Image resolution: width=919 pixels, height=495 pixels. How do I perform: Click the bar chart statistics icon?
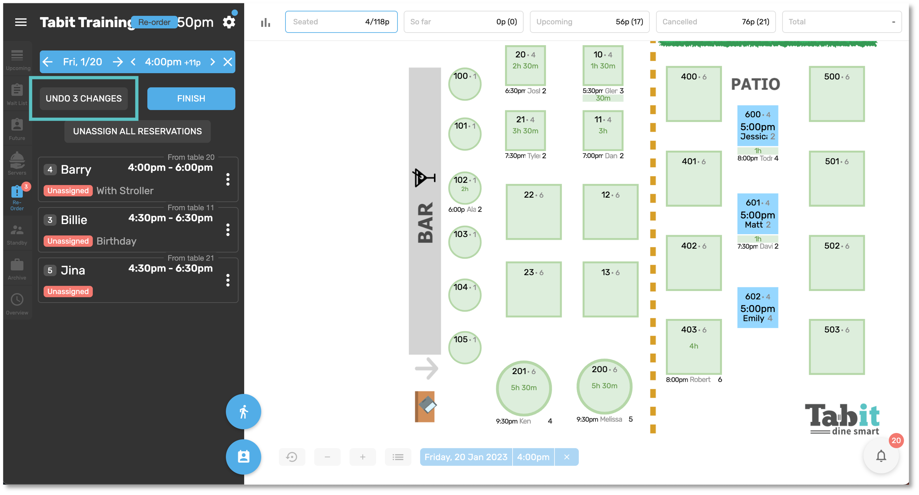(265, 23)
